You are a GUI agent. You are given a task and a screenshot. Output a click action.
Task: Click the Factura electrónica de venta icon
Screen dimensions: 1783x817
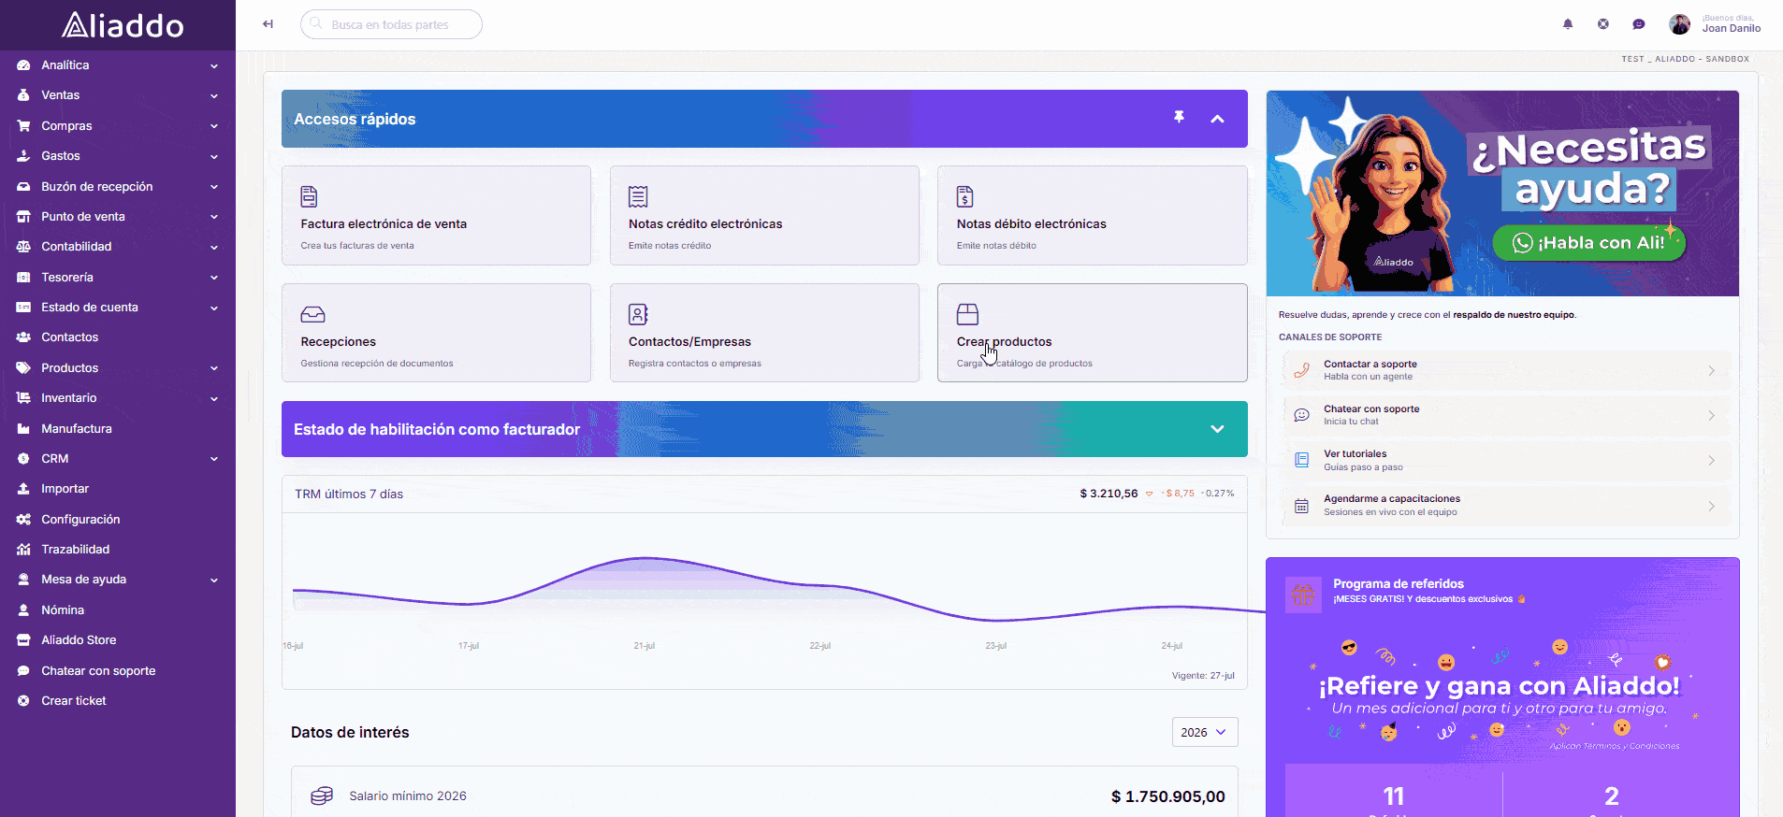click(x=309, y=196)
